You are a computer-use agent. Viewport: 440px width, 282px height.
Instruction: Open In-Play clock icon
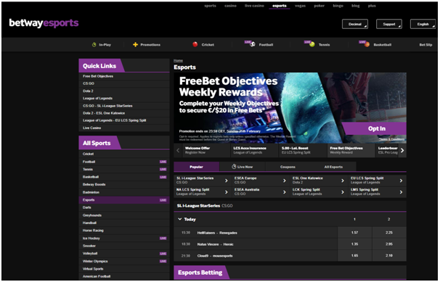(94, 44)
